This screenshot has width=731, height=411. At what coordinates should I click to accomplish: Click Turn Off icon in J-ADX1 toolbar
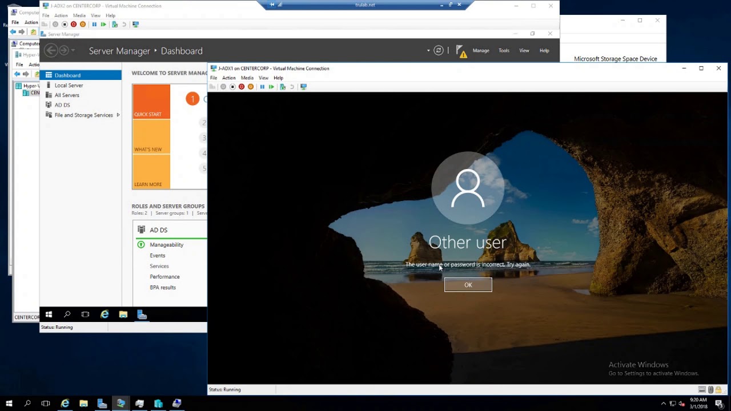click(x=232, y=87)
